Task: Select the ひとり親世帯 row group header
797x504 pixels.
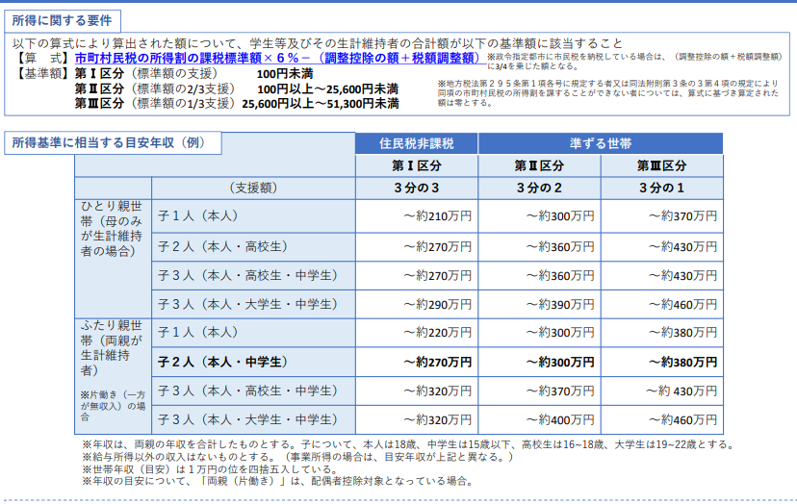Action: point(114,228)
